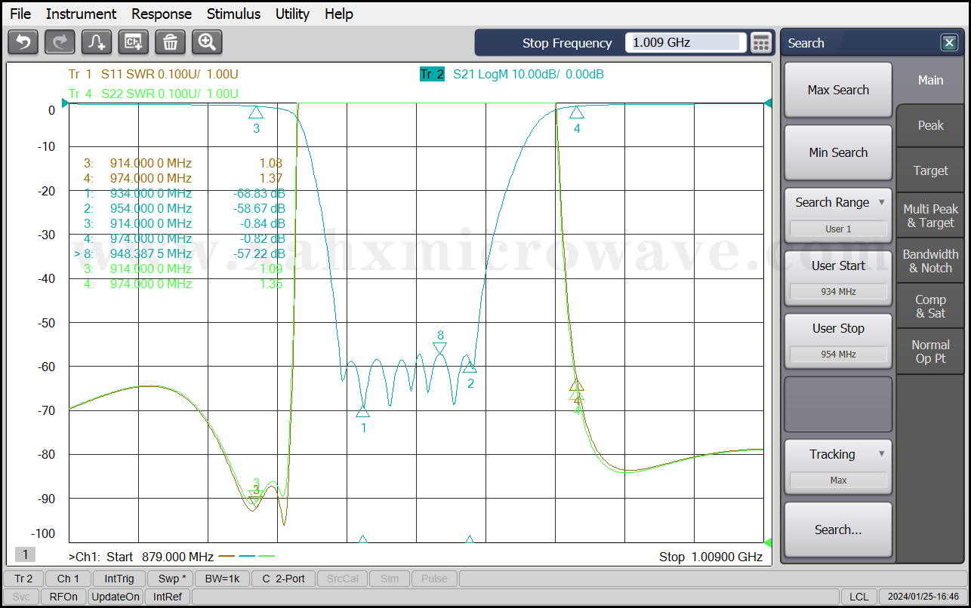Image resolution: width=971 pixels, height=608 pixels.
Task: Click the Redo arrow toolbar icon
Action: tap(60, 42)
